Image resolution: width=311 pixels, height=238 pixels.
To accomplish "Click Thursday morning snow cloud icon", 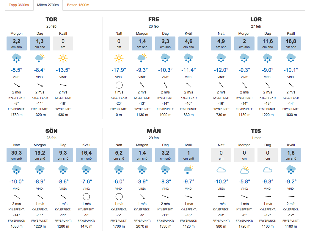I will 17,58.
